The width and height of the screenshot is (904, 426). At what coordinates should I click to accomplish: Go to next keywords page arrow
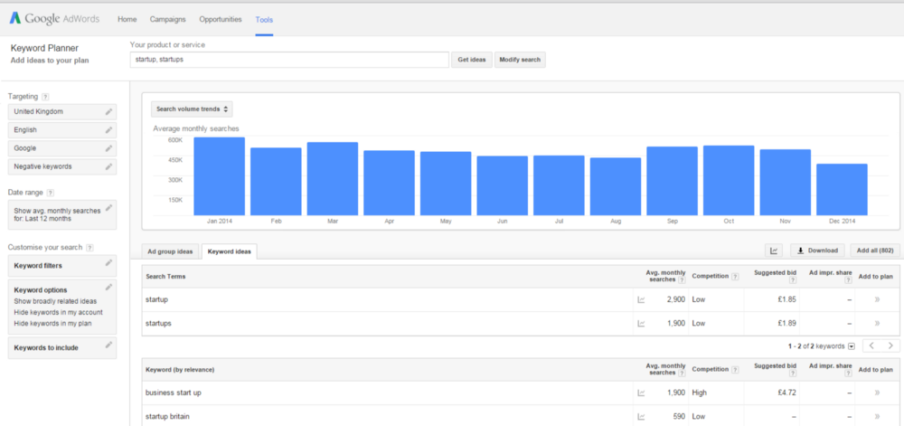[x=890, y=346]
